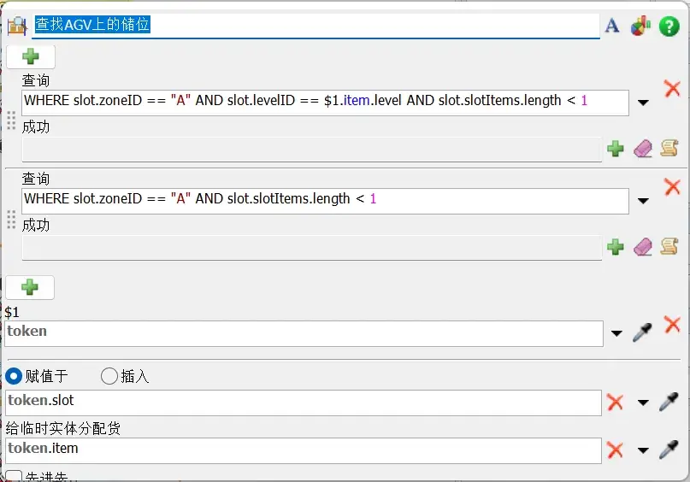The width and height of the screenshot is (690, 482).
Task: Click the 查找AGV上的储位 name field
Action: (316, 26)
